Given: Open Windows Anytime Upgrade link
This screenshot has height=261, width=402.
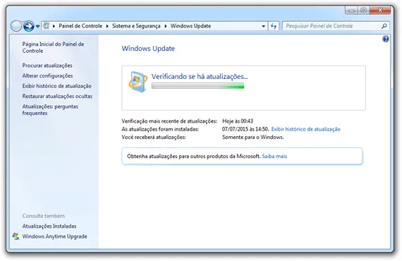Looking at the screenshot, I should pos(54,236).
